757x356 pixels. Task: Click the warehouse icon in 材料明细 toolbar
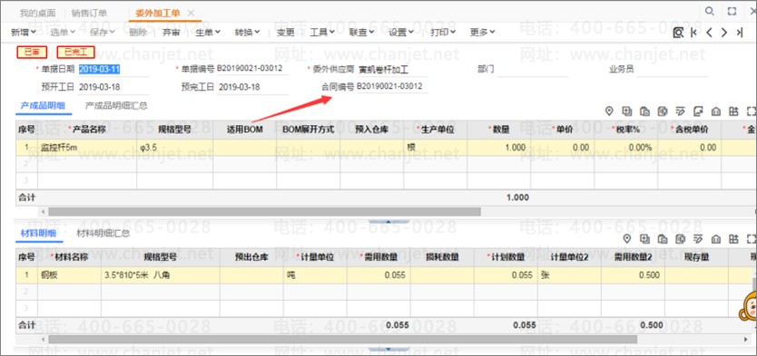pos(716,238)
